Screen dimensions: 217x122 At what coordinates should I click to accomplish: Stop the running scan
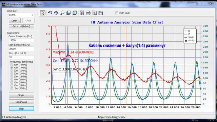[21, 109]
